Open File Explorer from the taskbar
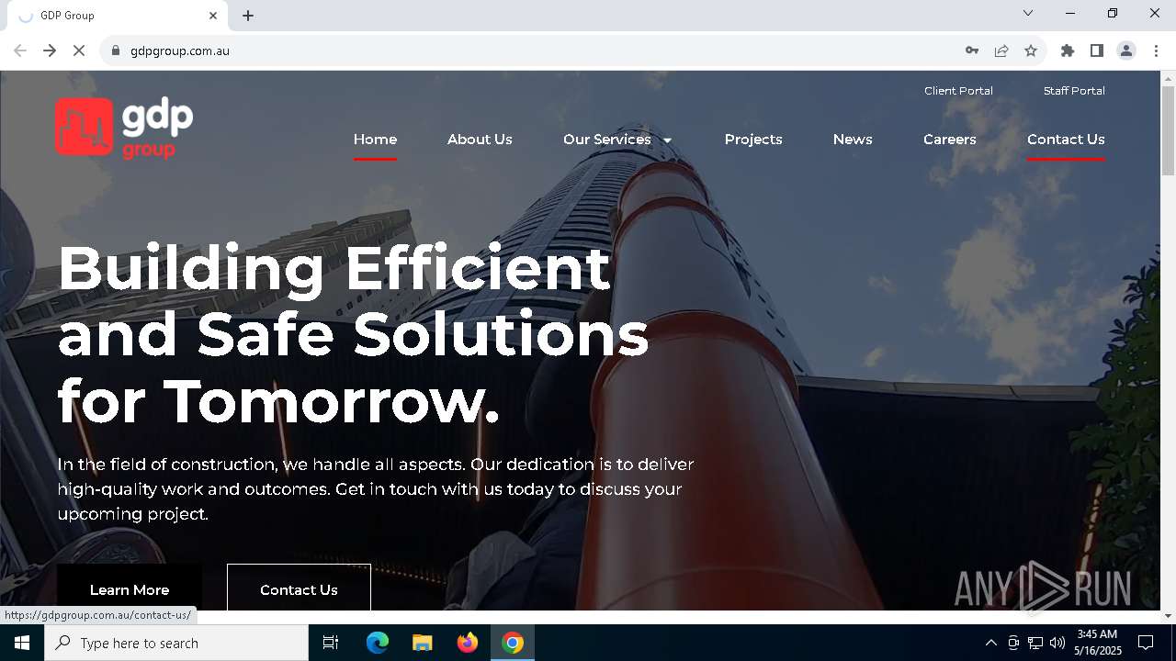 point(422,643)
